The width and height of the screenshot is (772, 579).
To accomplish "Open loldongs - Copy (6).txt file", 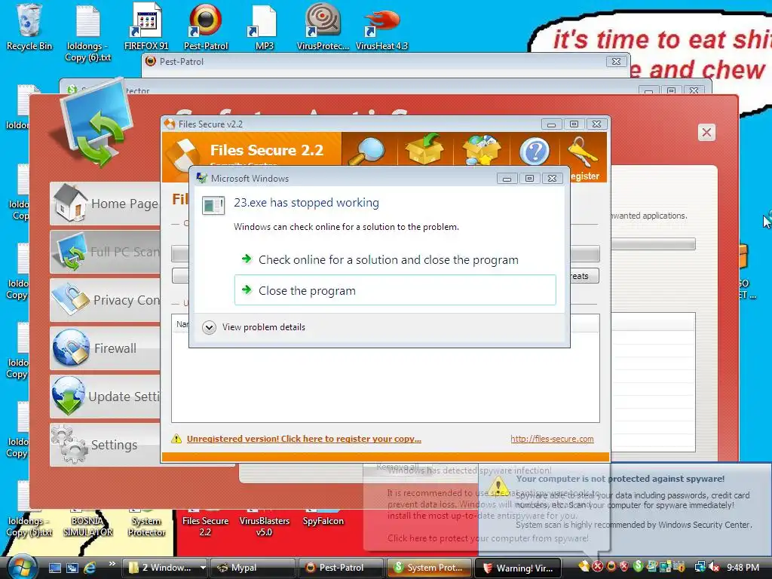I will (x=88, y=32).
